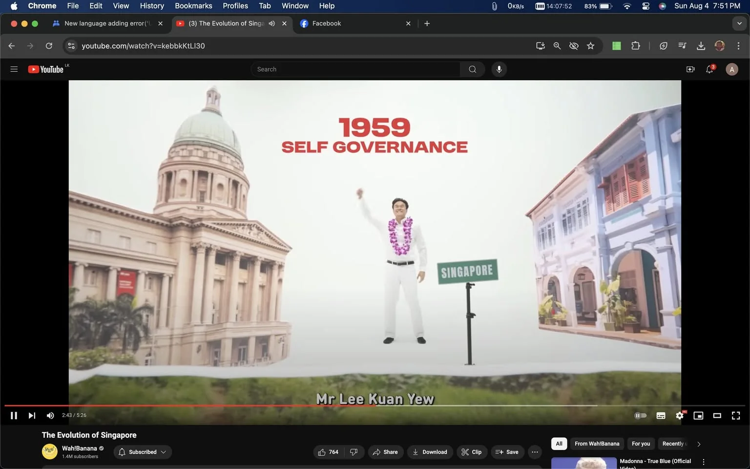
Task: Bookmark this page with the star
Action: [x=591, y=45]
